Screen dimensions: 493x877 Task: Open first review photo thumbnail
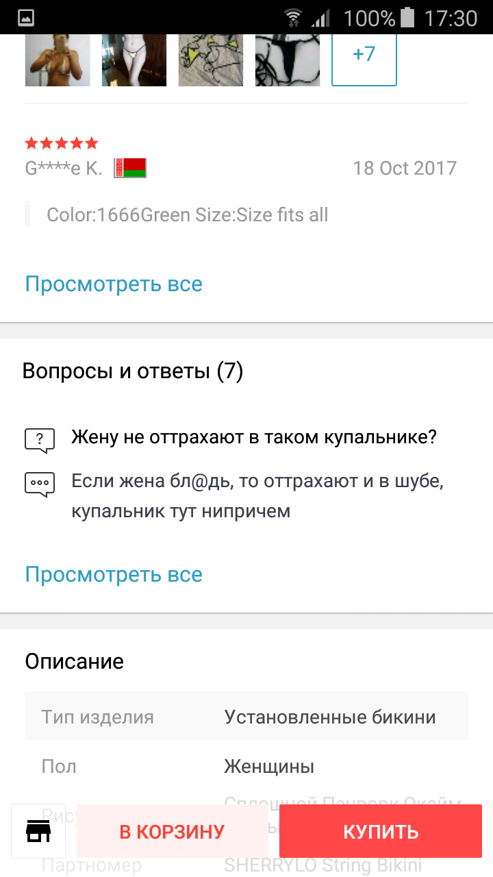pos(57,60)
